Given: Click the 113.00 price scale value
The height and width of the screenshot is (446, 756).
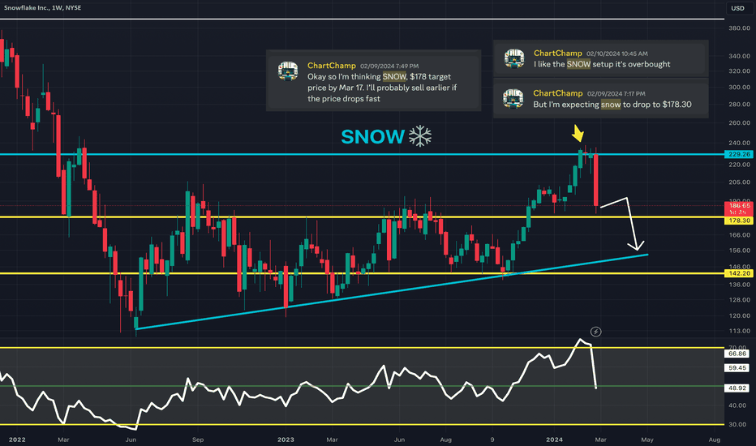Looking at the screenshot, I should coord(739,331).
